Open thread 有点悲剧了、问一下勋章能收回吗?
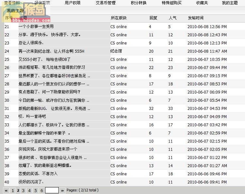 (49, 92)
